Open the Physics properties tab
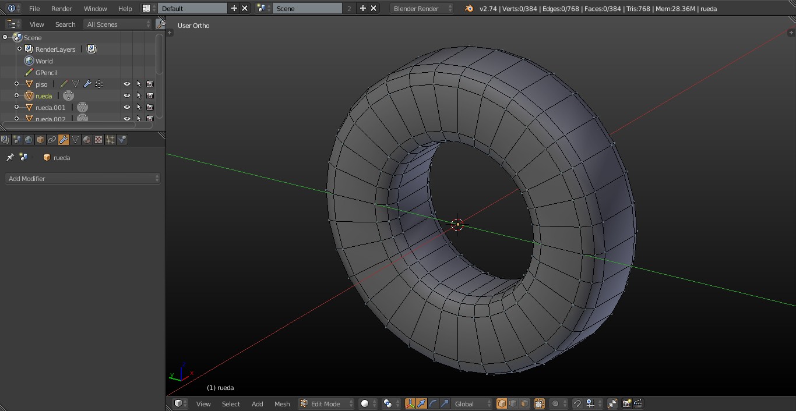 [122, 140]
